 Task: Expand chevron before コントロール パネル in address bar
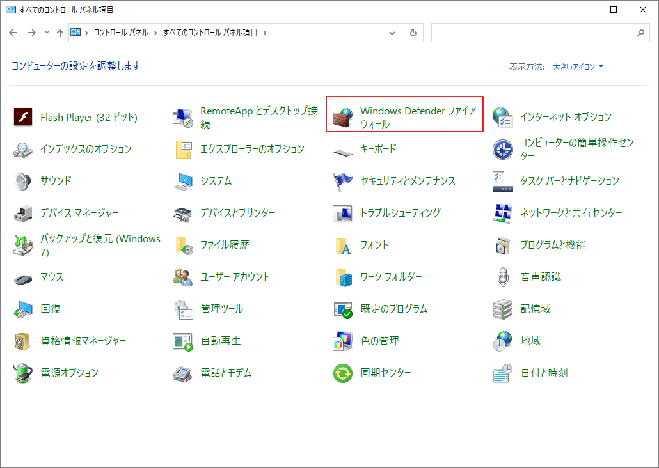[x=86, y=33]
